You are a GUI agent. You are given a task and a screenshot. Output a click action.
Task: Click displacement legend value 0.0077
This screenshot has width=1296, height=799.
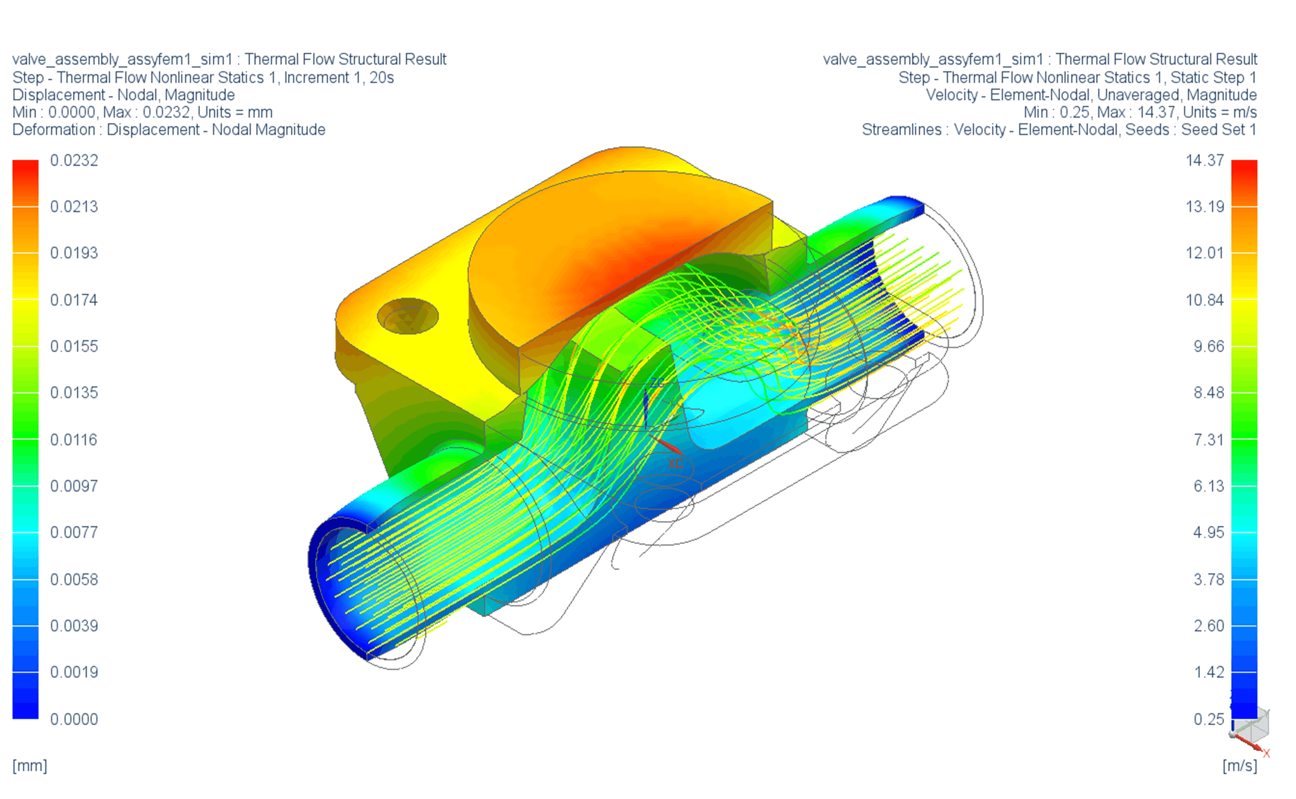[74, 532]
